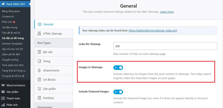
Task: Open Trợ giúp & hỗ trợ link
Action: pos(12,76)
